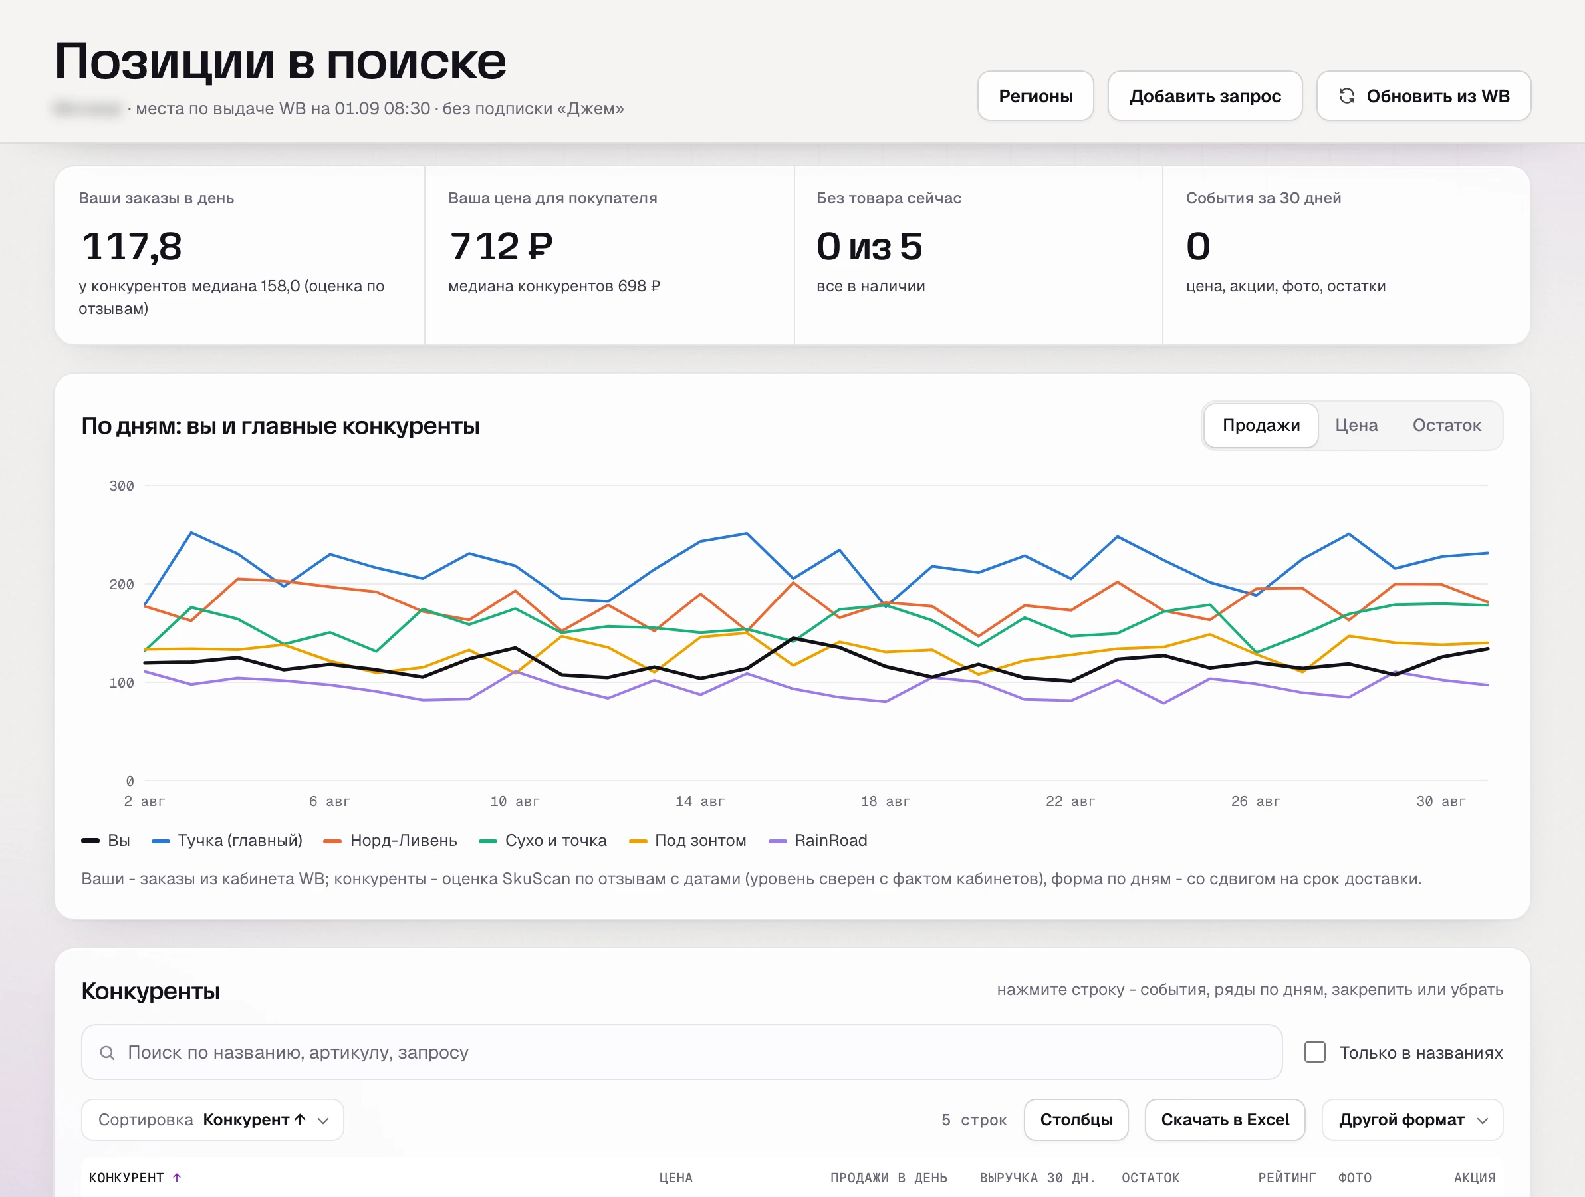Open the События за 30 дней card
The height and width of the screenshot is (1197, 1585).
point(1346,255)
